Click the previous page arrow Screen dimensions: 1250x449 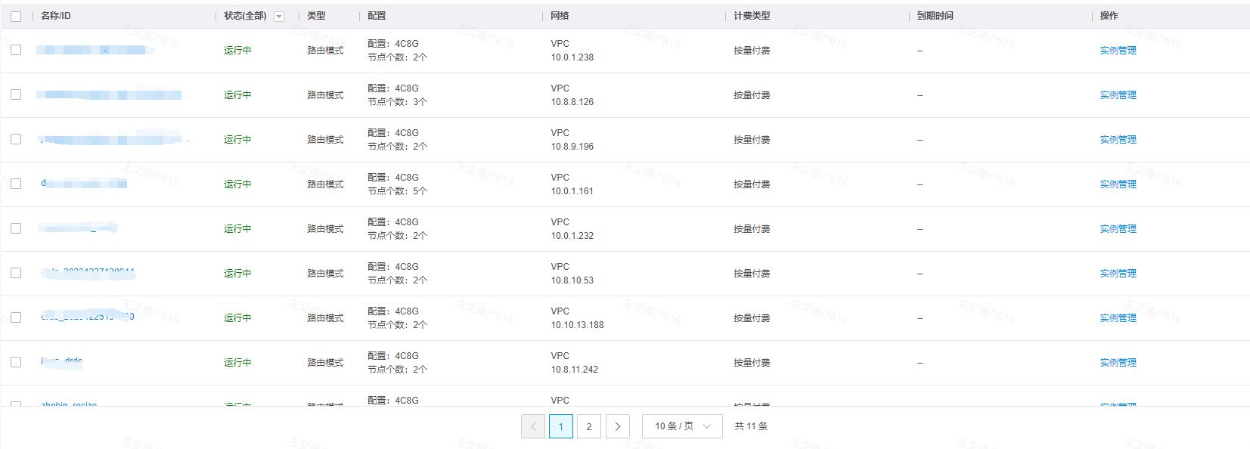533,426
